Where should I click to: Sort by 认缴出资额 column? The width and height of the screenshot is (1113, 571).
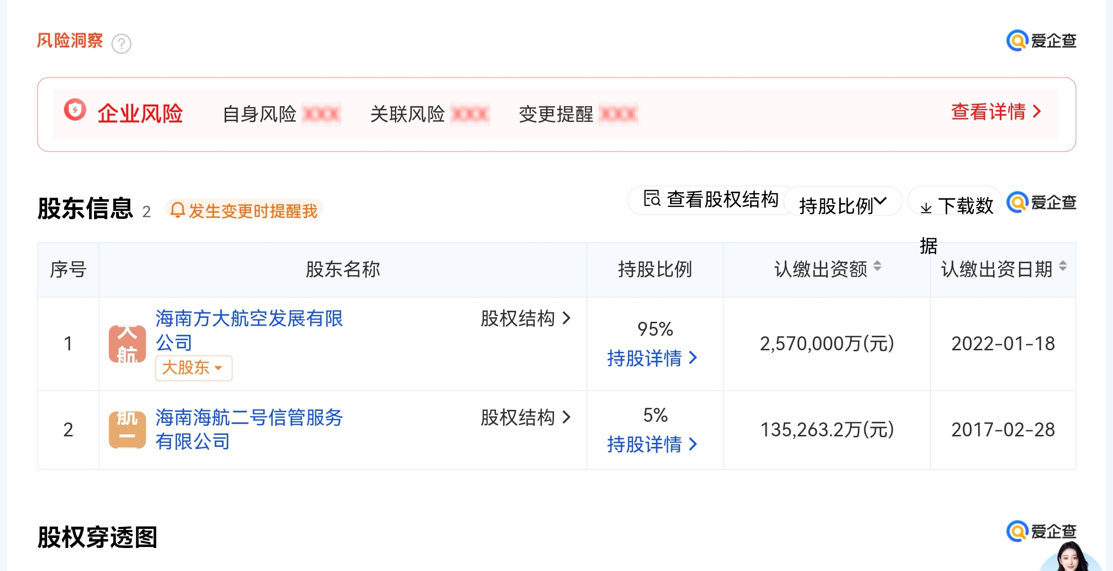click(877, 267)
